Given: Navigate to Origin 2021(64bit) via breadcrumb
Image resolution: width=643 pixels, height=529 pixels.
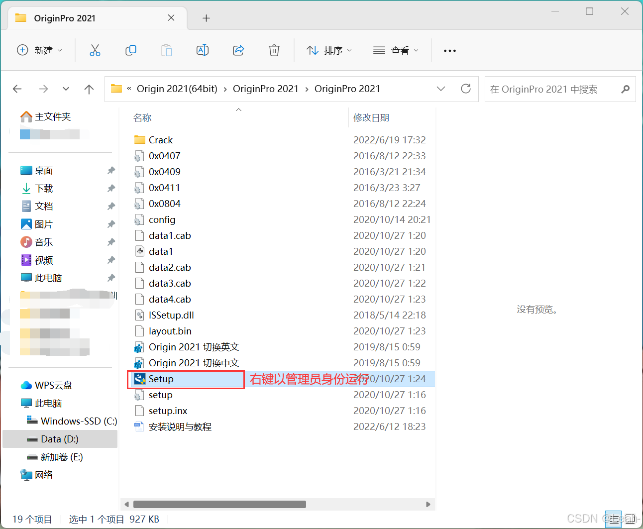Looking at the screenshot, I should [x=177, y=89].
